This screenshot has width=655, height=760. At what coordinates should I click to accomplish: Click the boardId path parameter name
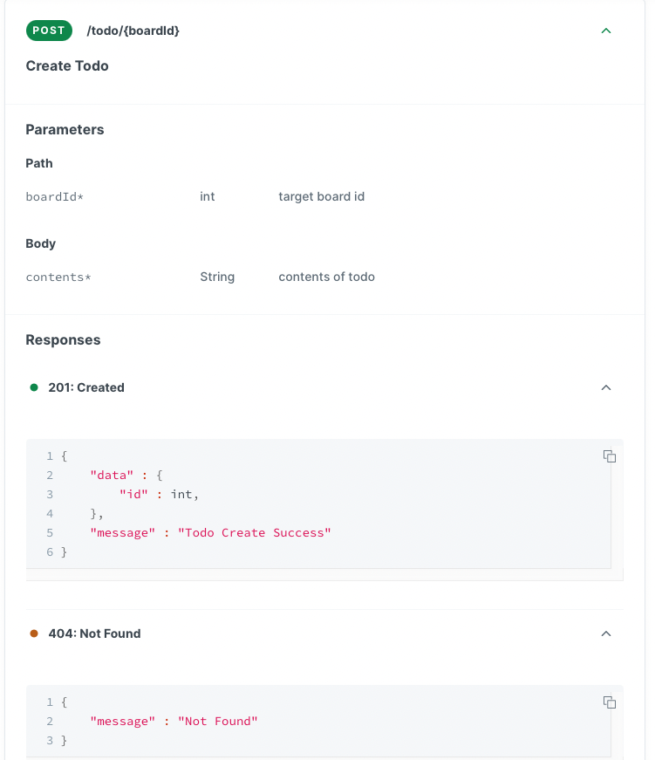pyautogui.click(x=54, y=197)
